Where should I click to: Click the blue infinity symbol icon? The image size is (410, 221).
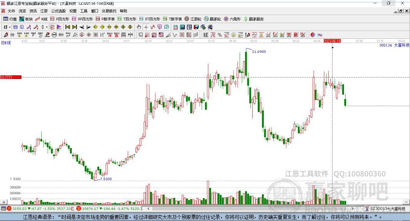[320, 35]
